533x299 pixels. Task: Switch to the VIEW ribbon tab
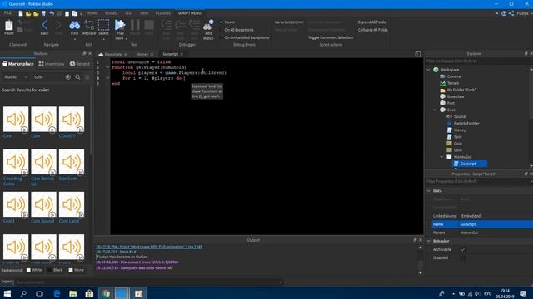pyautogui.click(x=144, y=13)
